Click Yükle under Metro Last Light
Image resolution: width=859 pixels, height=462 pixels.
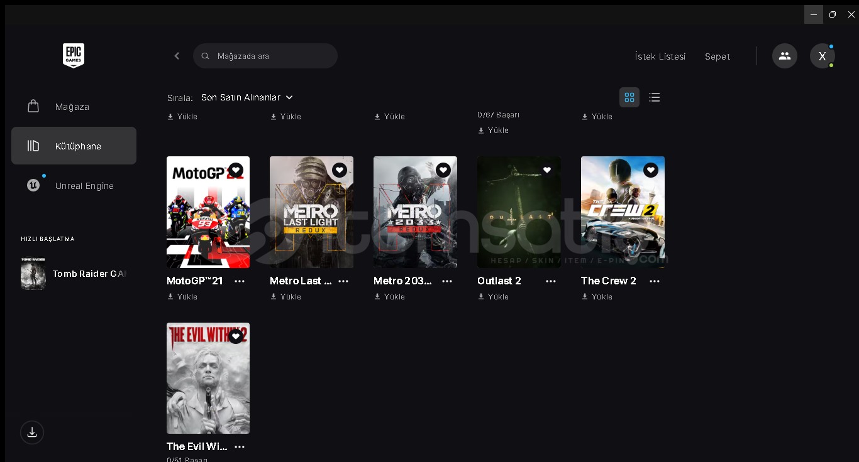286,297
